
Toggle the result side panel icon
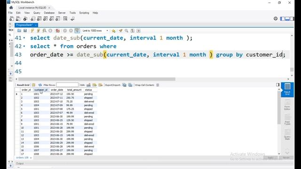click(277, 84)
